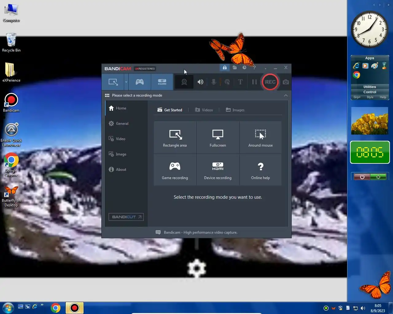Click the pause recording button
The image size is (393, 314).
tap(254, 82)
